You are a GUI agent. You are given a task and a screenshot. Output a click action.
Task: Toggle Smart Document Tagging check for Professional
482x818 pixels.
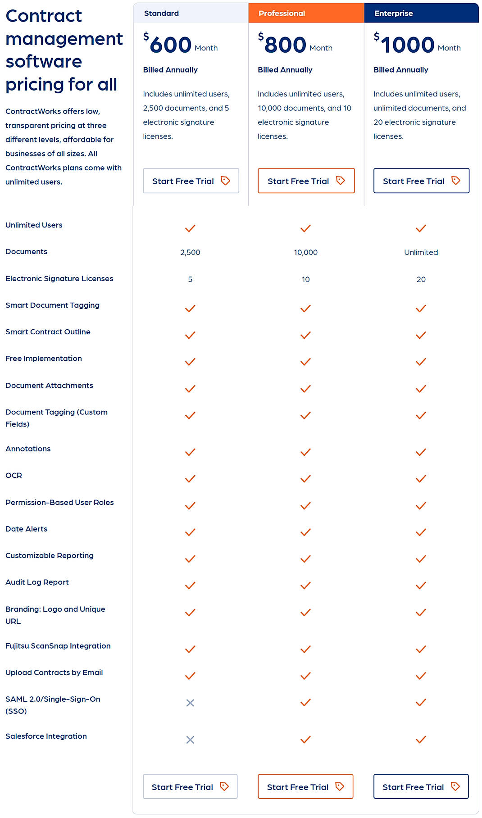[305, 309]
